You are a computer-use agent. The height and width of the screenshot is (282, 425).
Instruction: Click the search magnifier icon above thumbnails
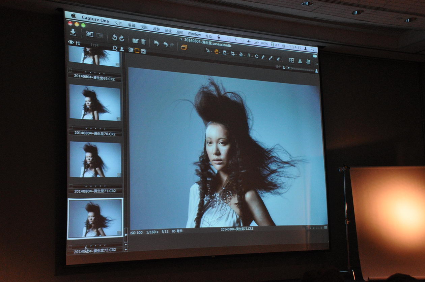coord(115,48)
